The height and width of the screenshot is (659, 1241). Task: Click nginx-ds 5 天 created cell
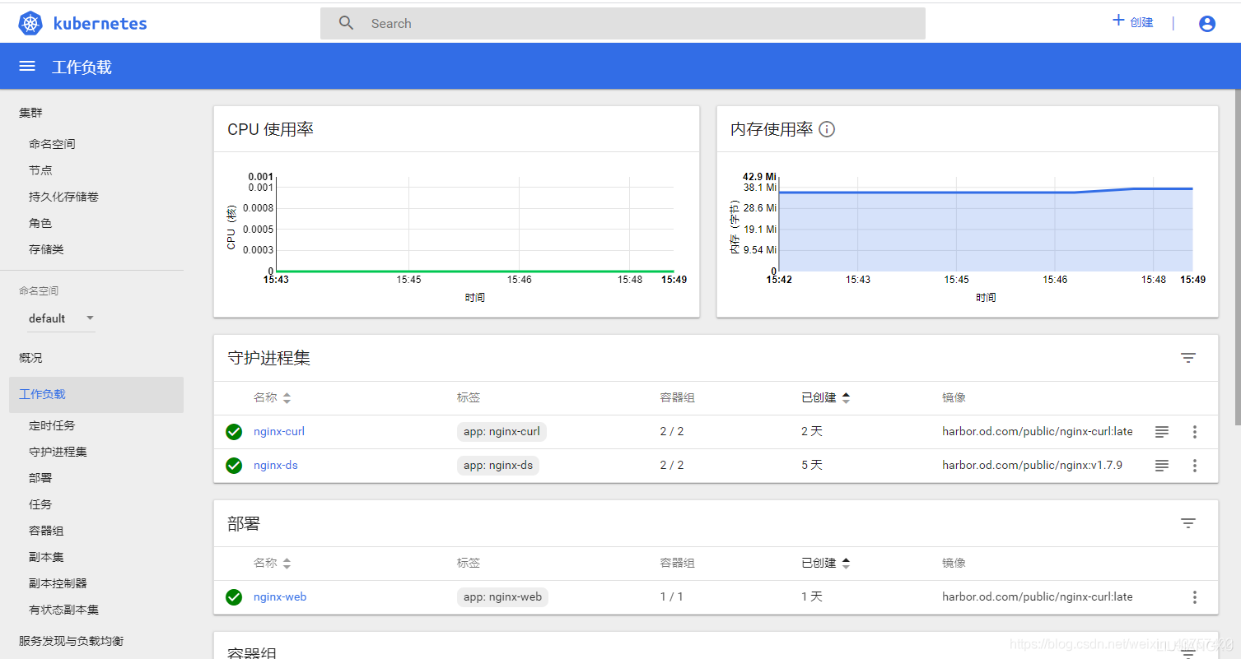pyautogui.click(x=812, y=465)
